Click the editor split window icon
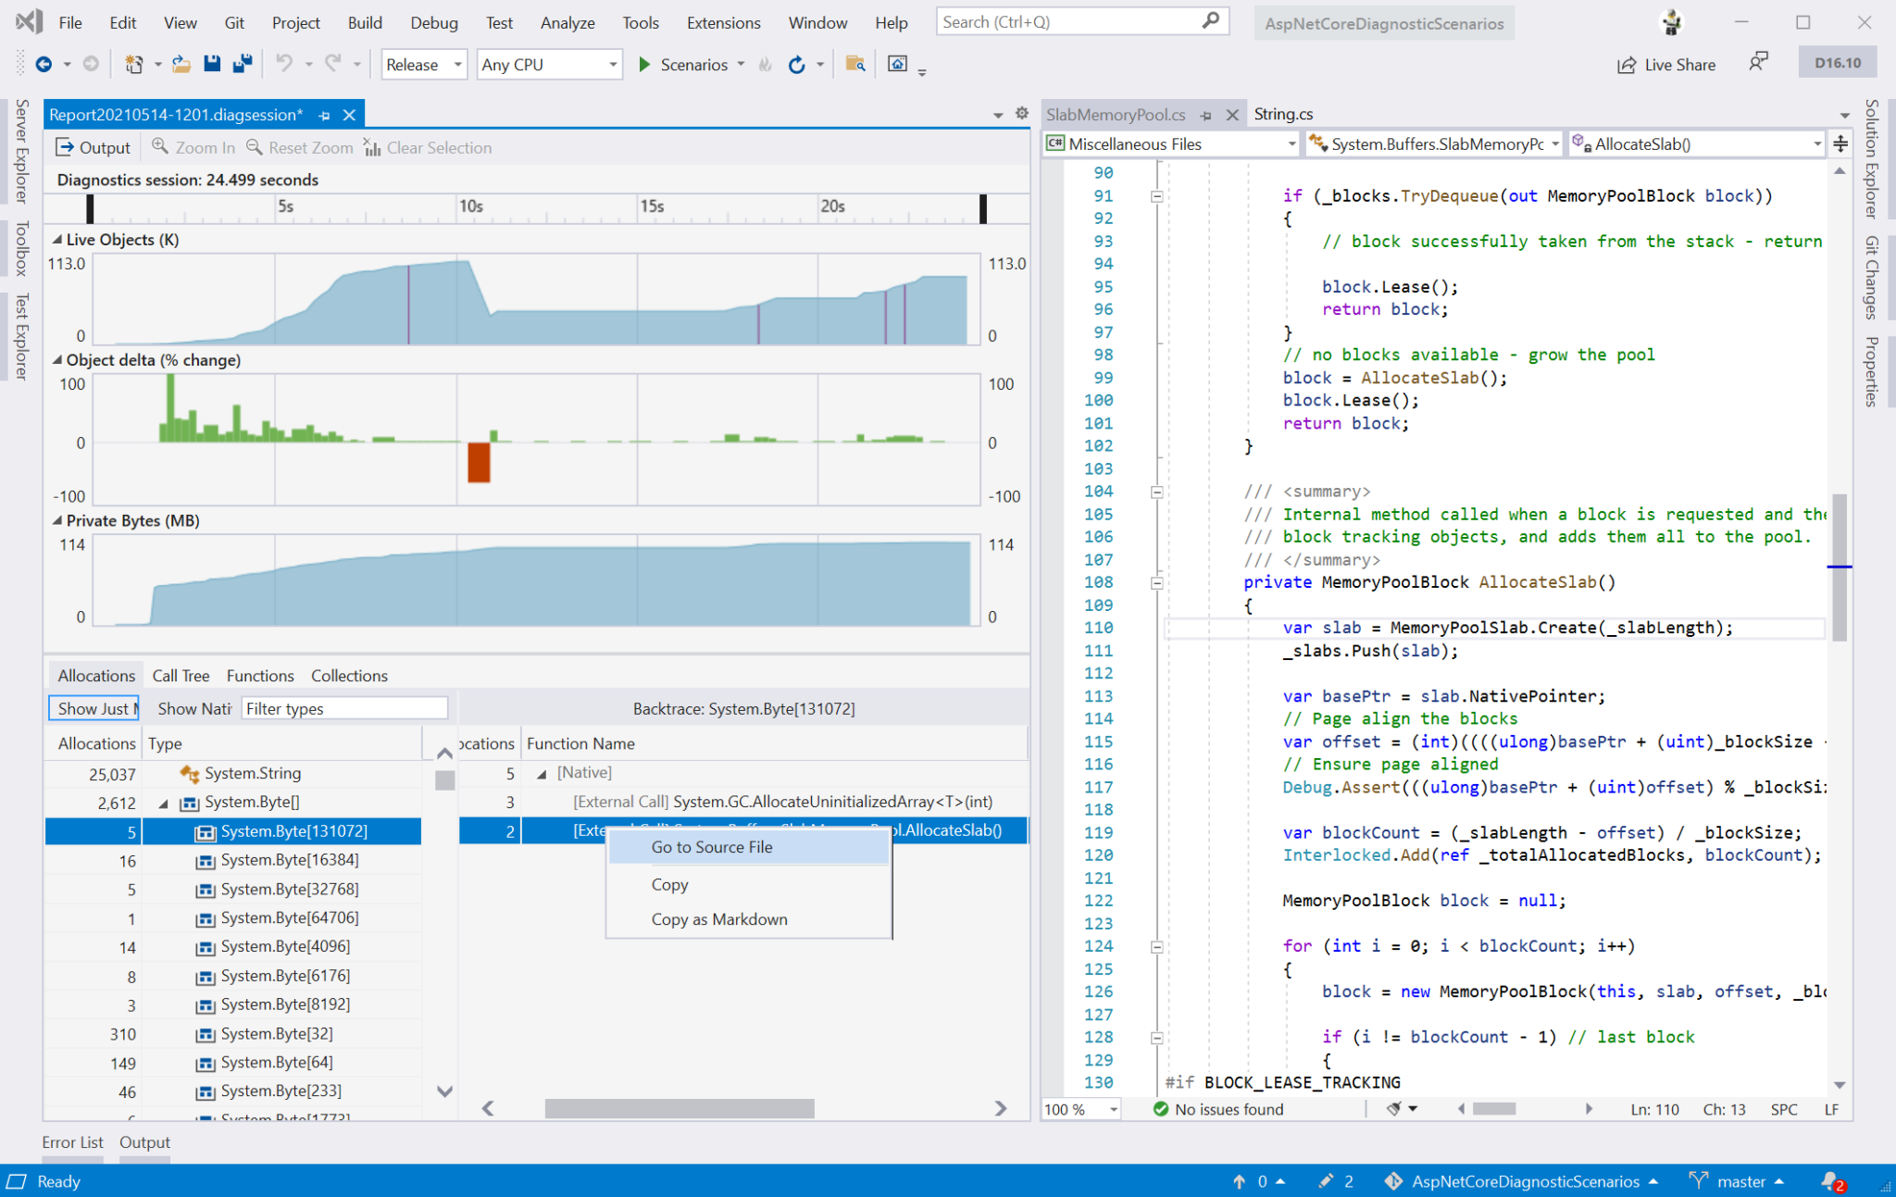This screenshot has width=1896, height=1197. 1840,143
